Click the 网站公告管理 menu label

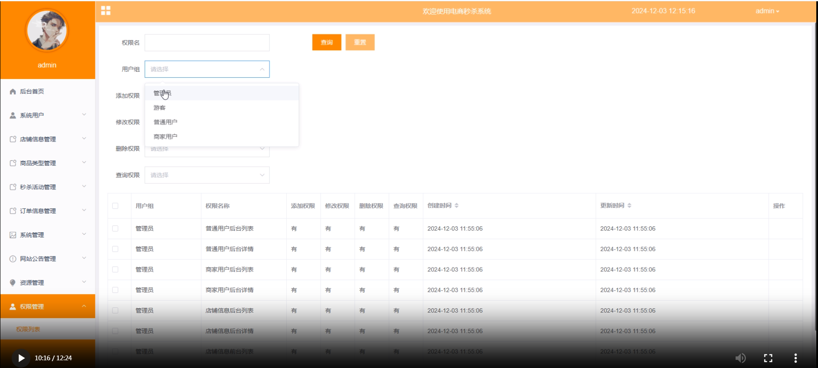coord(38,259)
